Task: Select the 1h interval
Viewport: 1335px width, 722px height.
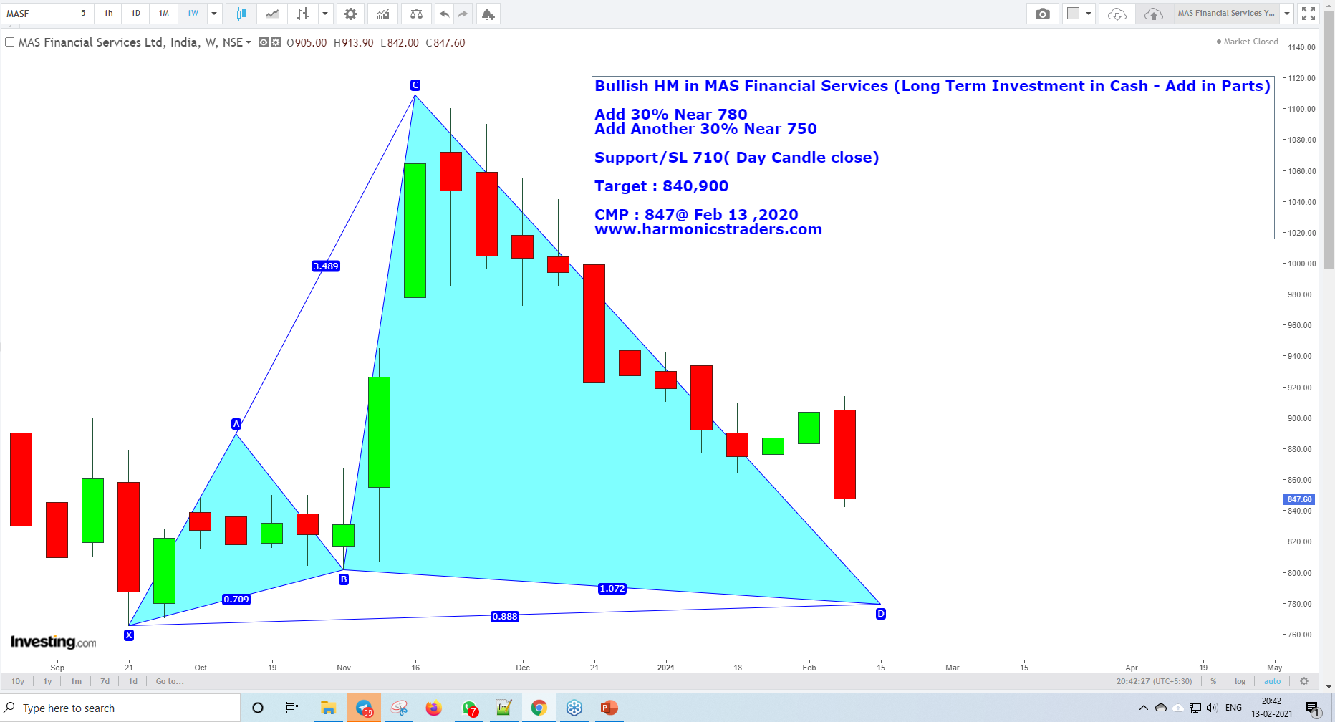Action: point(108,14)
